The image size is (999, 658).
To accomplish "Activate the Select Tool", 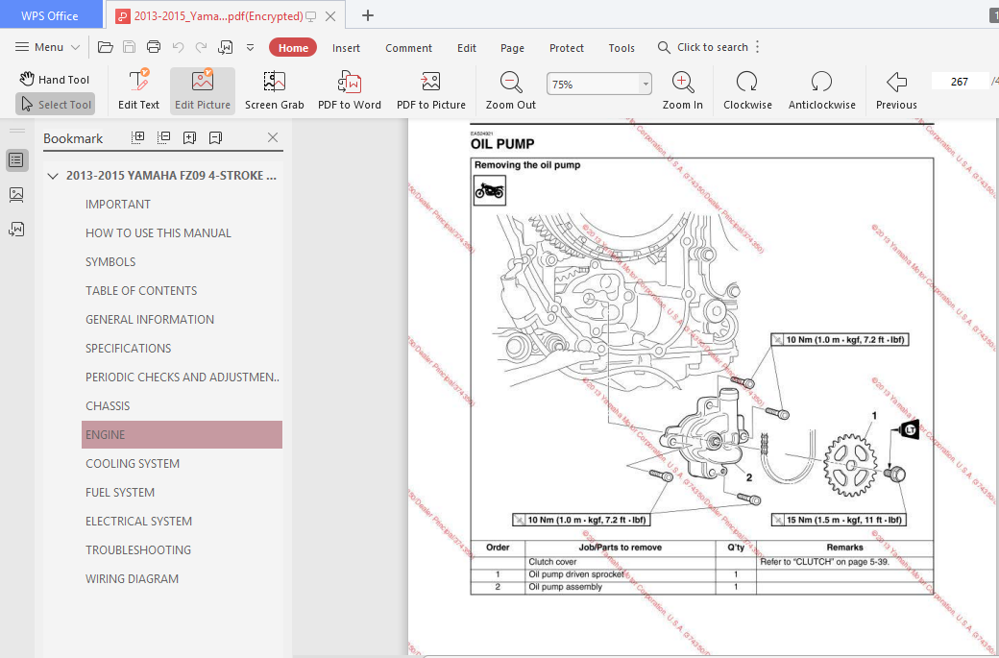I will coord(56,105).
